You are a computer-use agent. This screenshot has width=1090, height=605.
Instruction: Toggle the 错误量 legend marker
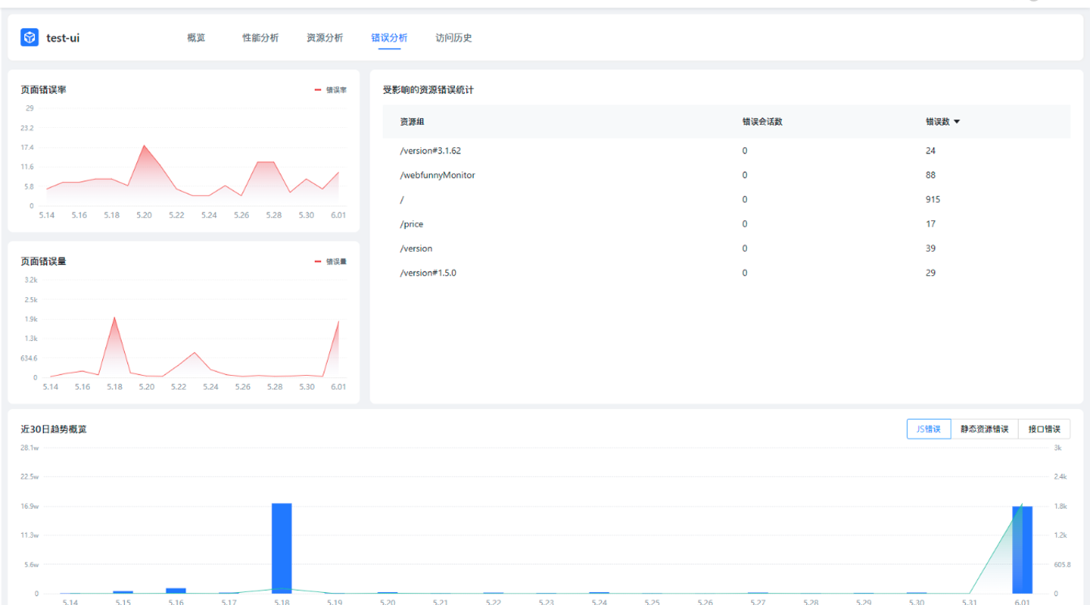click(x=318, y=262)
